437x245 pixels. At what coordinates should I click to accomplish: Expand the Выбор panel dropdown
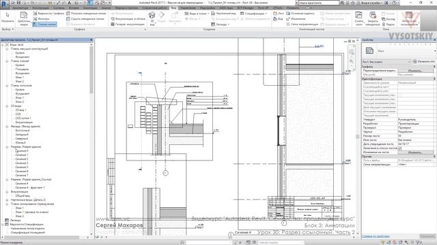(8, 29)
